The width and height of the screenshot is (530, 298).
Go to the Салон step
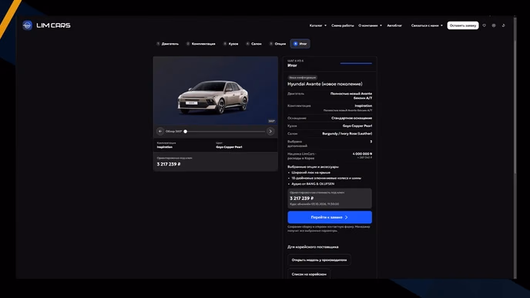tap(254, 44)
